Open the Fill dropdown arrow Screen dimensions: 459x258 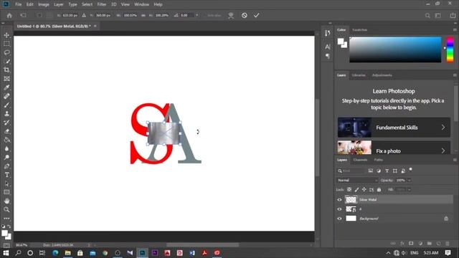click(410, 189)
